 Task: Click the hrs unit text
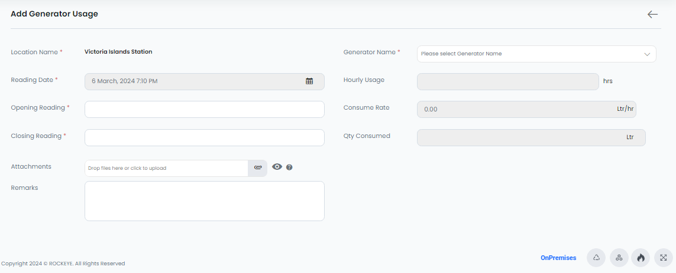pos(608,81)
